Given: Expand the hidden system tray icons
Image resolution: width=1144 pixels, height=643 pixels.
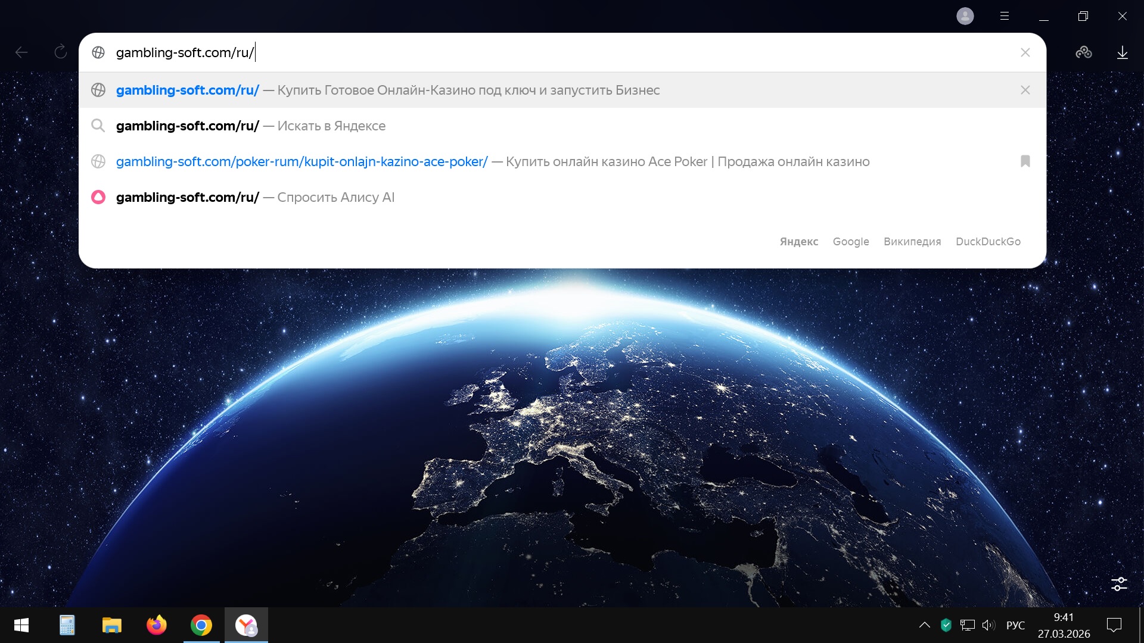Looking at the screenshot, I should [x=924, y=625].
